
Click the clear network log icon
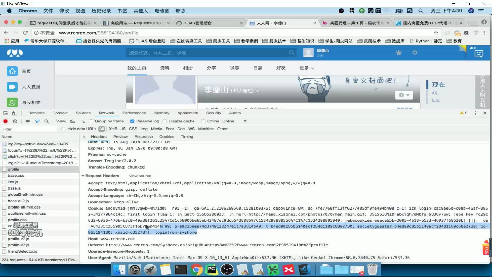click(15, 121)
